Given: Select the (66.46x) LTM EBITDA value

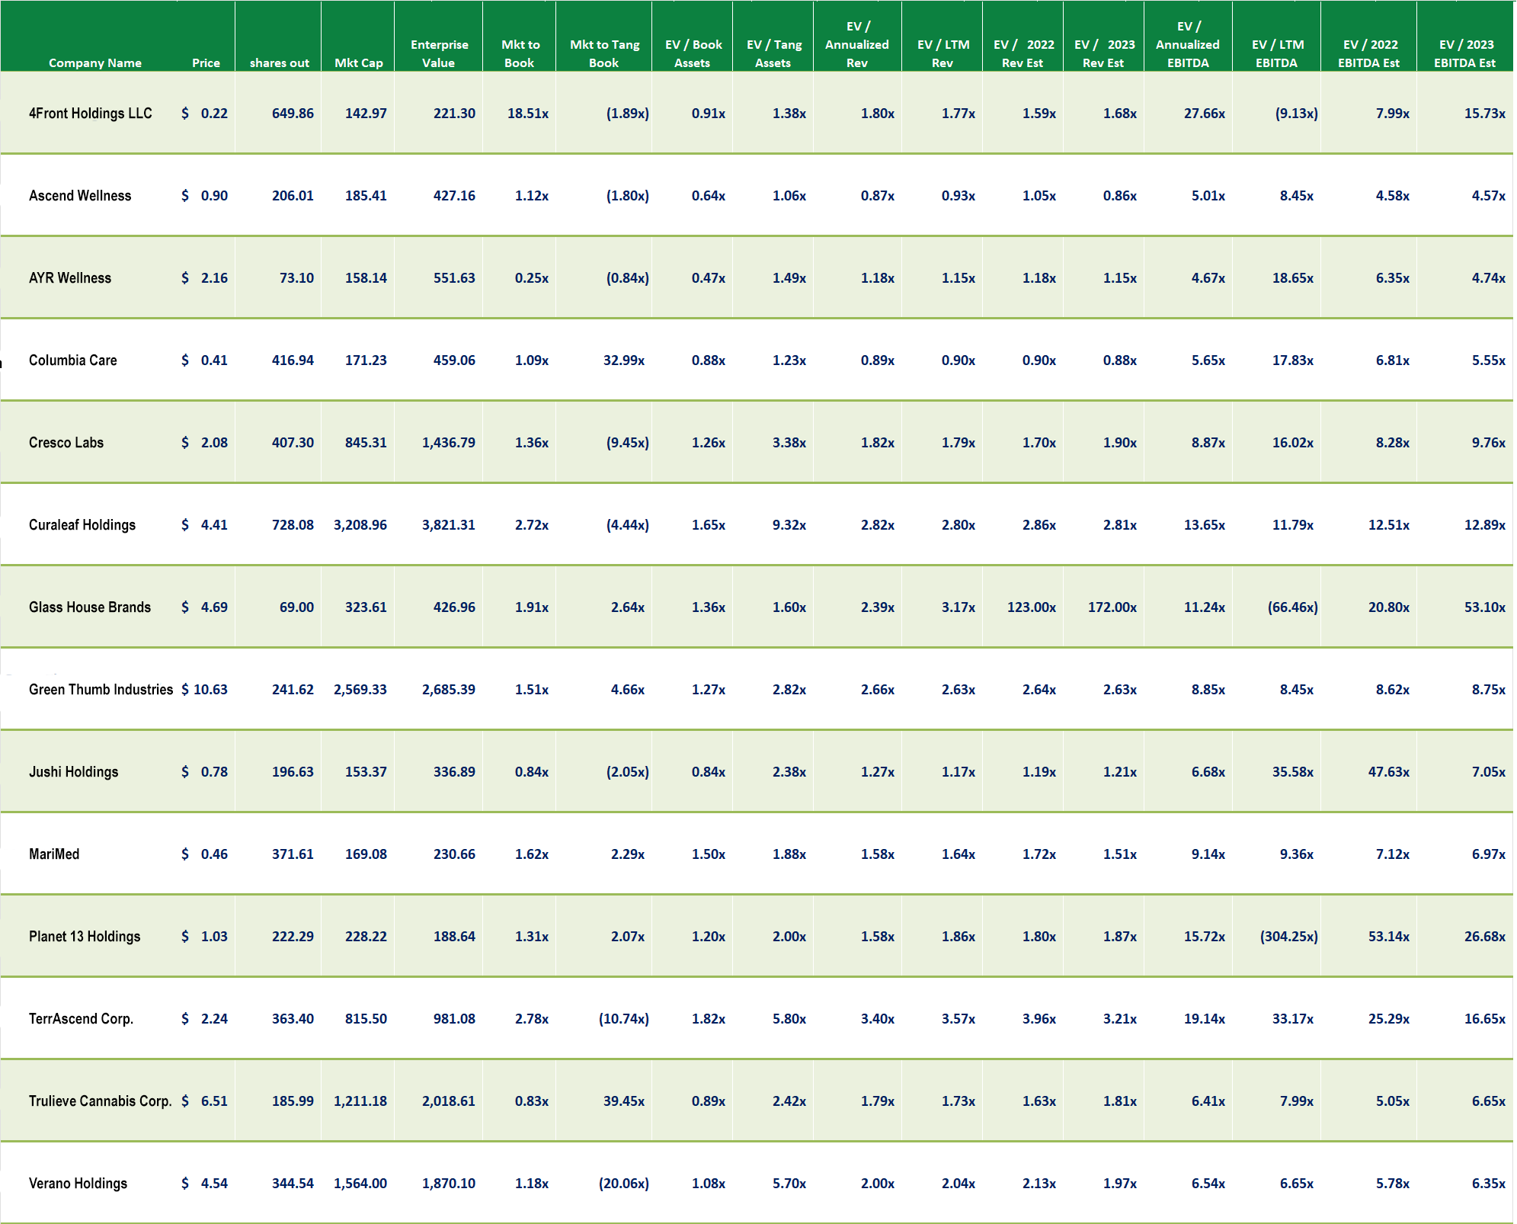Looking at the screenshot, I should pyautogui.click(x=1293, y=607).
